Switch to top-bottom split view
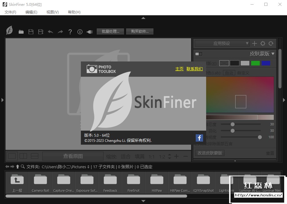The height and width of the screenshot is (204, 287). pyautogui.click(x=34, y=156)
